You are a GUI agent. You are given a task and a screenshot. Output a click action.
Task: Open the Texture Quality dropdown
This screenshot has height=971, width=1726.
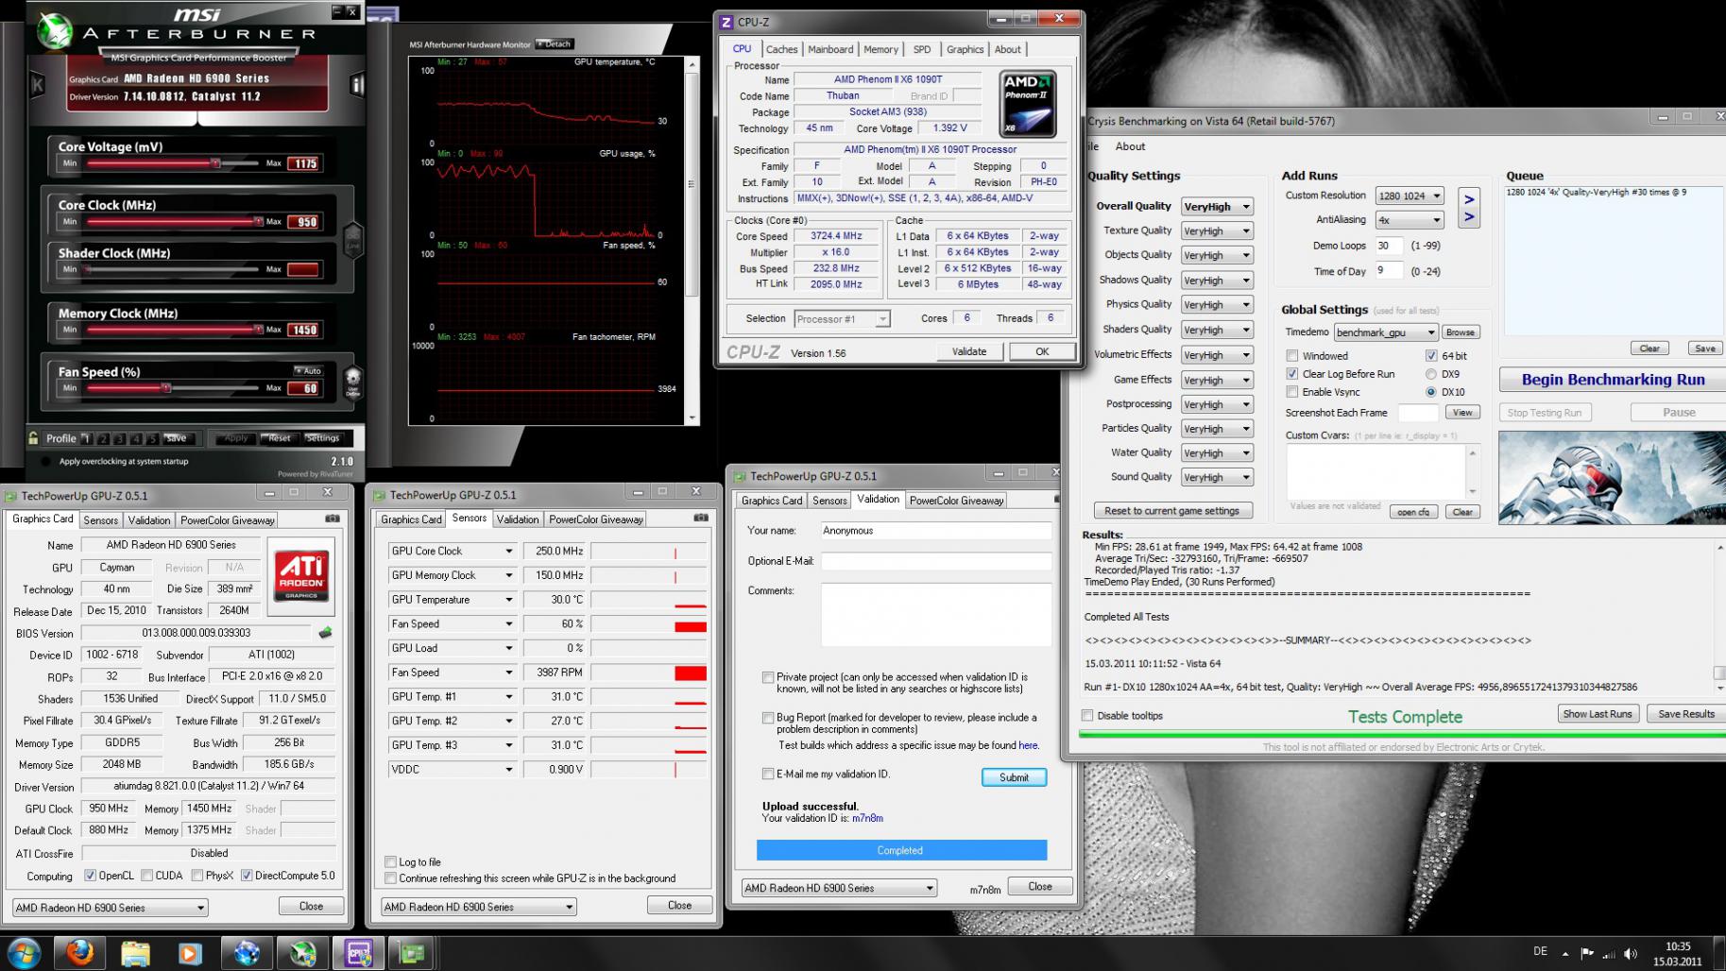(x=1217, y=230)
